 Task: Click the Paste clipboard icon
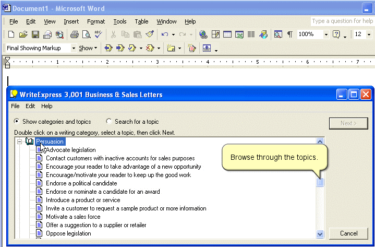(x=138, y=34)
